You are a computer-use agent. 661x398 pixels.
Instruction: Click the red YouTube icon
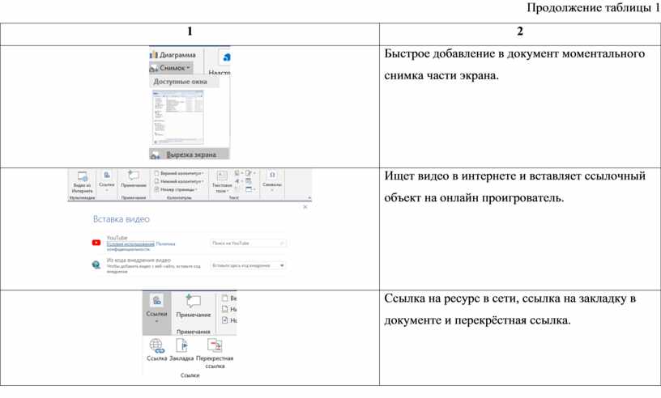(x=96, y=243)
